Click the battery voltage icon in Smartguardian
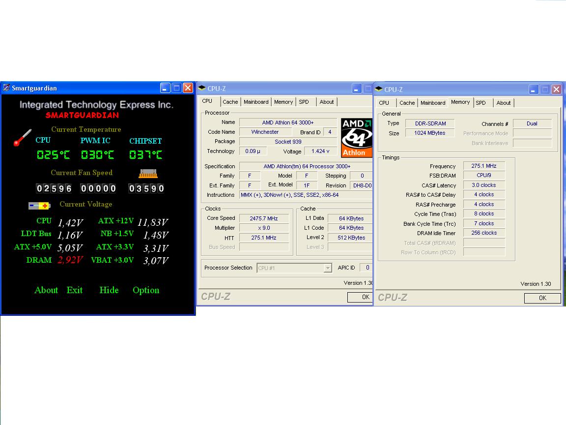 coord(39,206)
